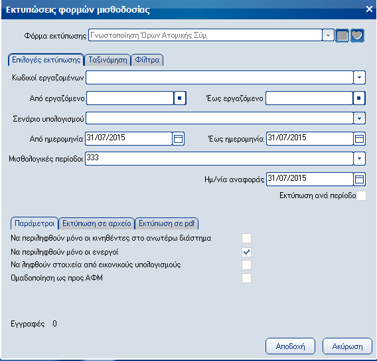Open calendar for Έως ημερομηνία

[360, 139]
